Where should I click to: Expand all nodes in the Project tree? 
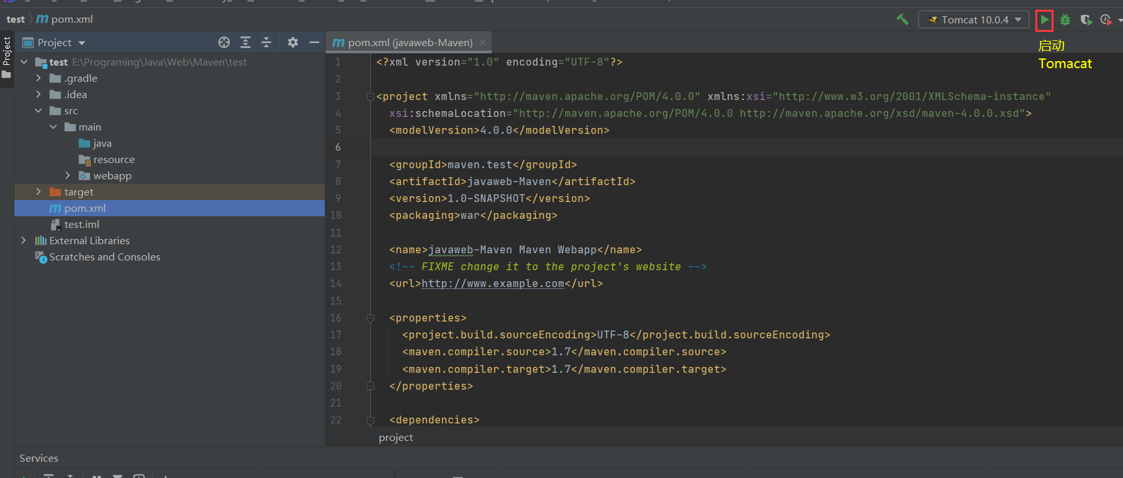pos(246,42)
